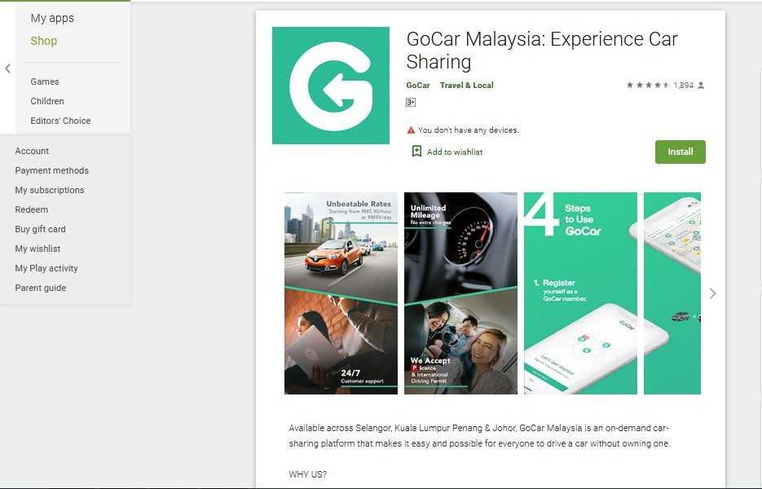Click the star rating icons
Image resolution: width=762 pixels, height=489 pixels.
click(x=648, y=85)
